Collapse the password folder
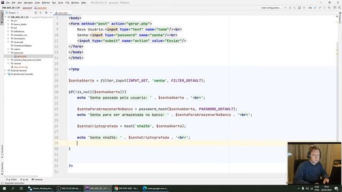The height and width of the screenshot is (192, 342). tap(9, 53)
